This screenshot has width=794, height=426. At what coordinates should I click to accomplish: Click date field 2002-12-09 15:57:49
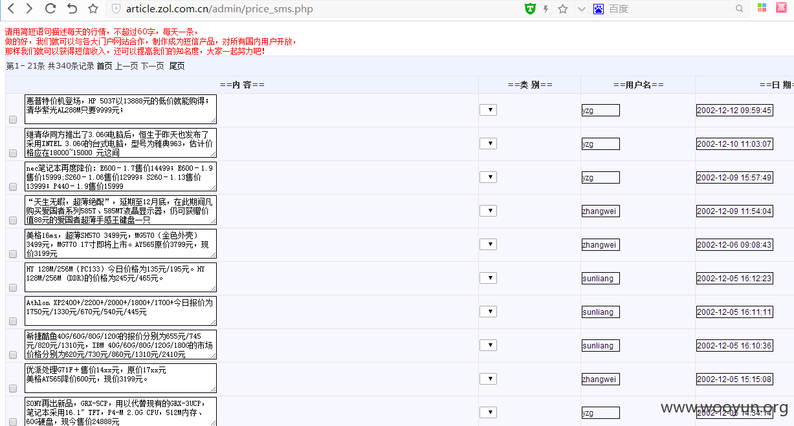[734, 178]
